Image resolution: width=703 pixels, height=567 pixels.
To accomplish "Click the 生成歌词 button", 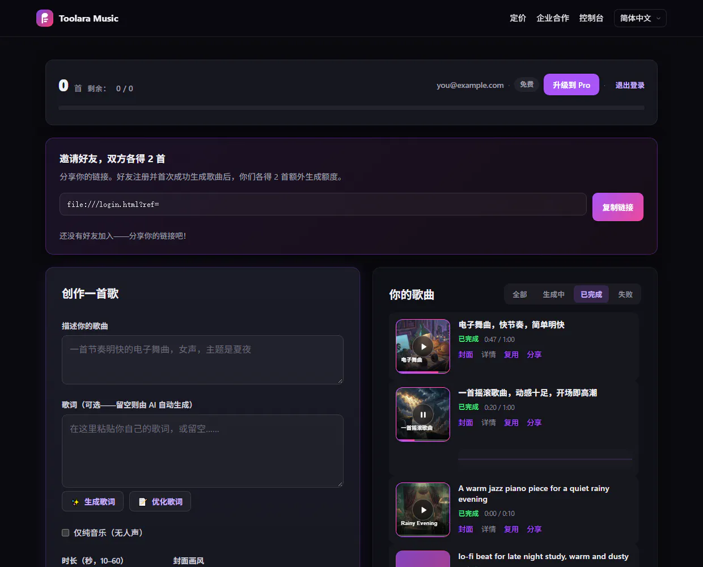I will pos(92,502).
